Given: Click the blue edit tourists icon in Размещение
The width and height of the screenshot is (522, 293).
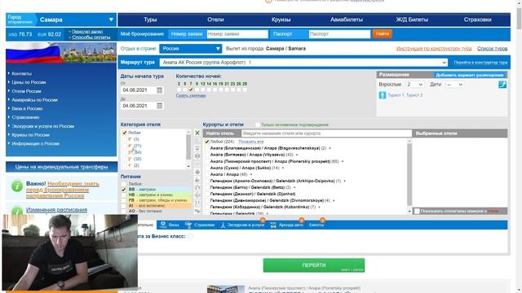Looking at the screenshot, I should point(502,85).
